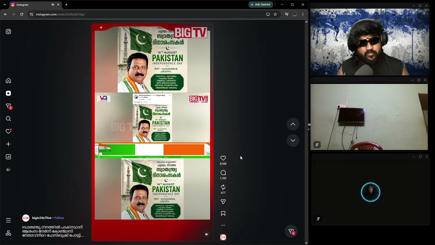Click the Create plus icon in sidebar
This screenshot has width=435, height=245.
click(8, 144)
